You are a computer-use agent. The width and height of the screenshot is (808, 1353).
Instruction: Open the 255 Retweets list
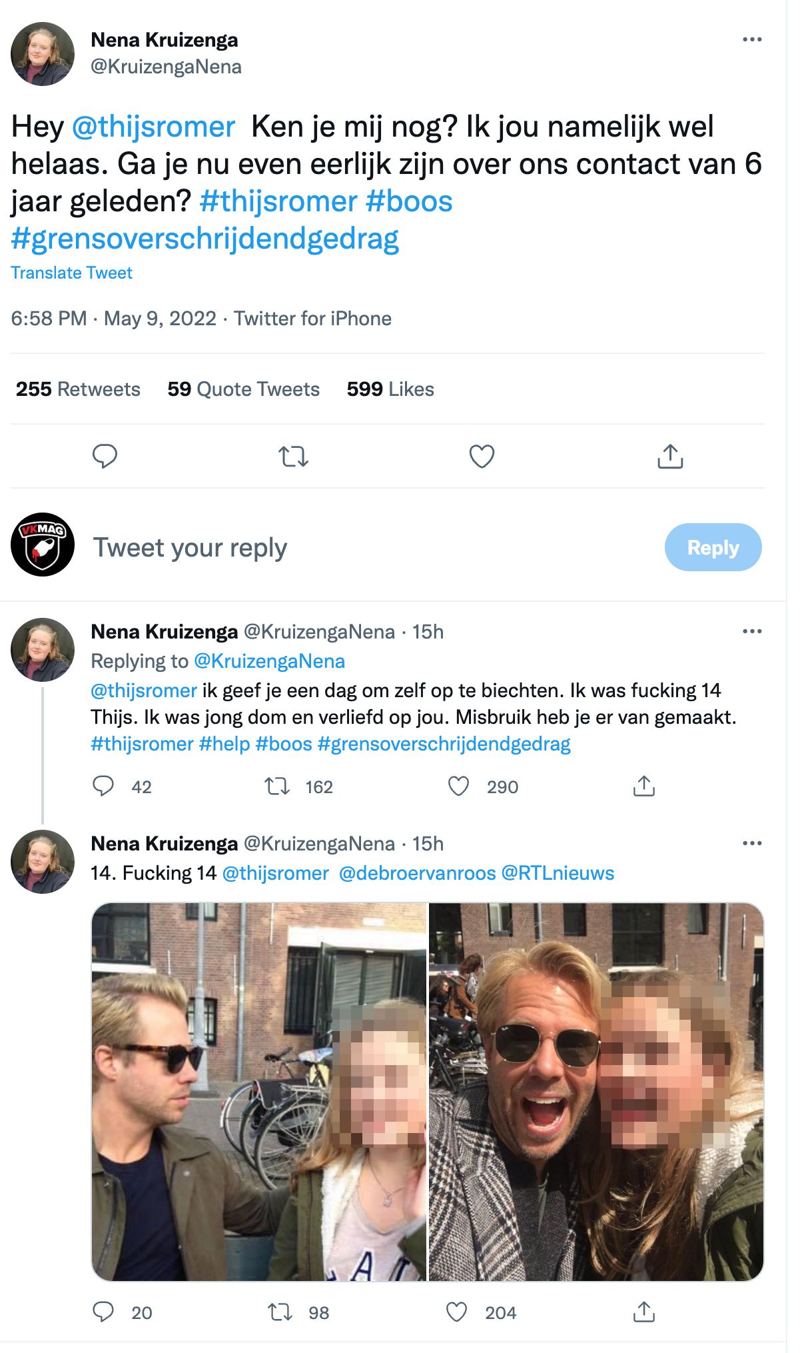[78, 389]
